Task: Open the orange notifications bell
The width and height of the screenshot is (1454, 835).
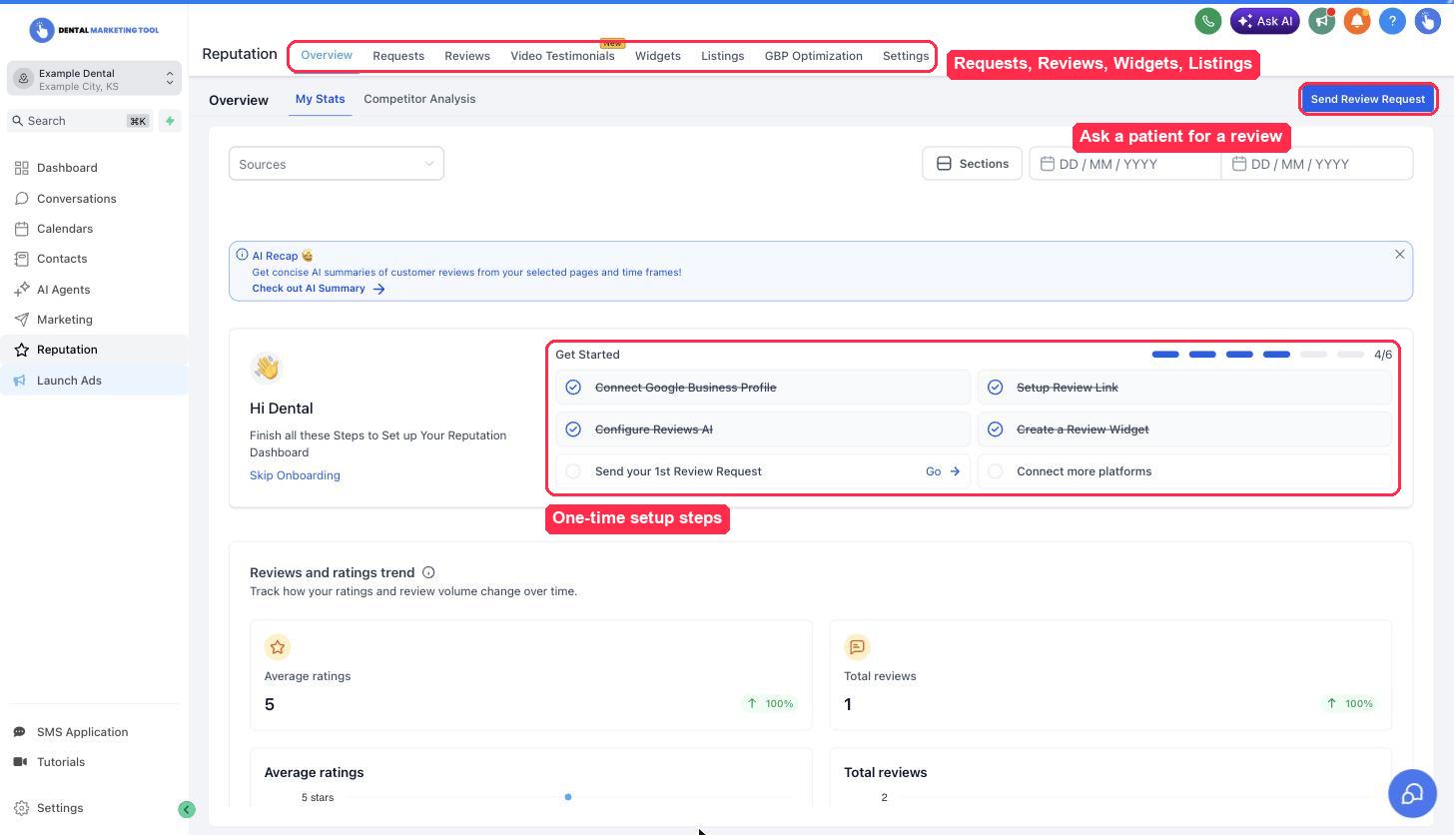Action: (1357, 21)
